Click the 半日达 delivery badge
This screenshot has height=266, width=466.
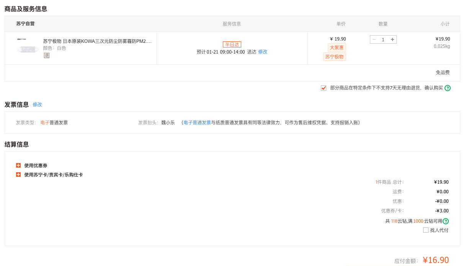[232, 44]
